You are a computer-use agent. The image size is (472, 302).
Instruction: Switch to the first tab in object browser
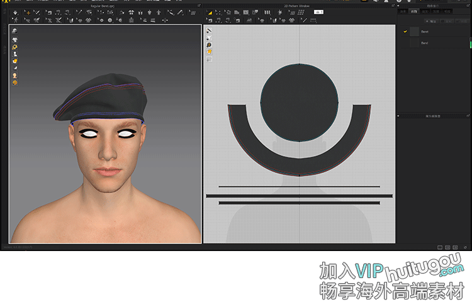click(x=402, y=11)
